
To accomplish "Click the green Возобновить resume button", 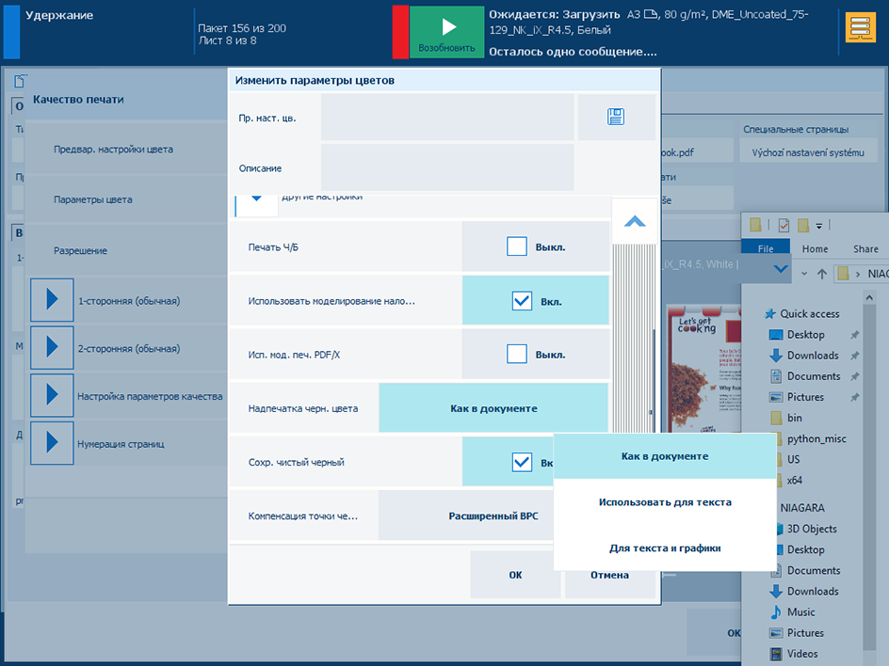I will tap(446, 32).
